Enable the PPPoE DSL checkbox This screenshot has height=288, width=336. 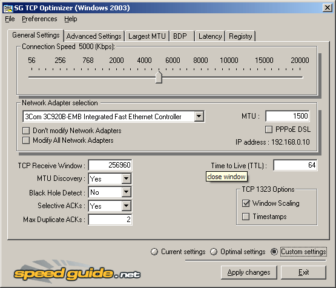269,129
